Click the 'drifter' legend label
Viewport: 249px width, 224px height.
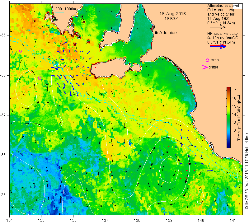214,67
